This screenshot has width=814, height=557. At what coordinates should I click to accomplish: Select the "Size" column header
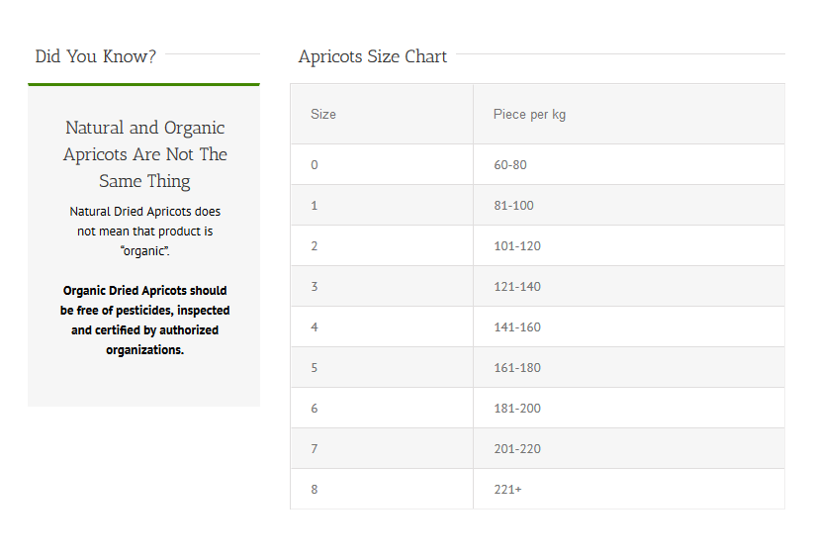[x=323, y=114]
